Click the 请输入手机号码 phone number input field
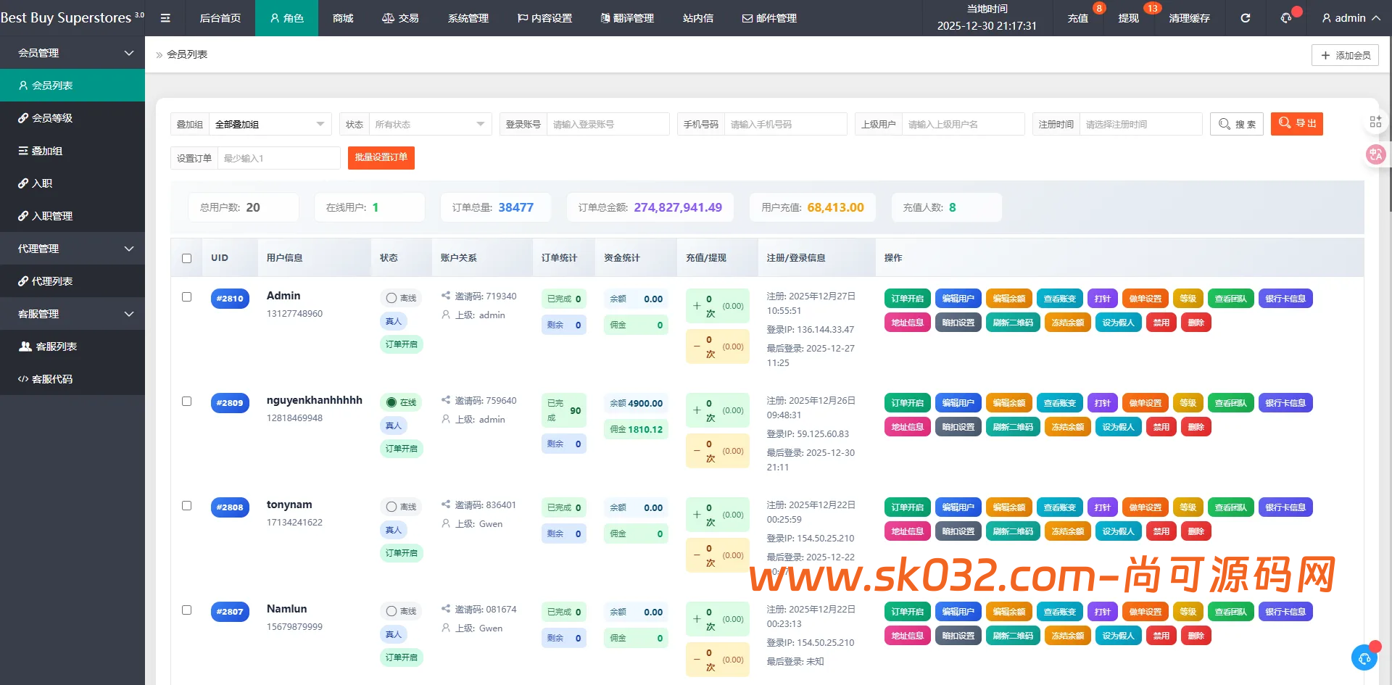 (785, 124)
